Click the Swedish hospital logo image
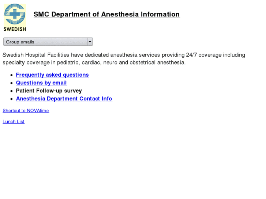 pyautogui.click(x=15, y=17)
